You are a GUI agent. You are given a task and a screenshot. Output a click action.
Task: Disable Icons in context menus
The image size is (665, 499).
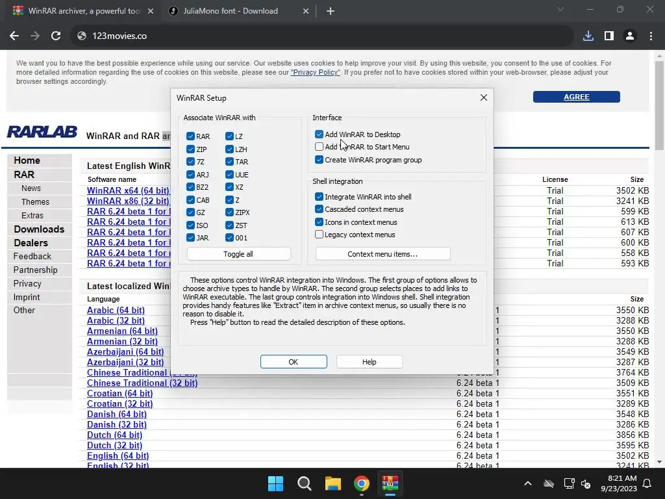(320, 222)
